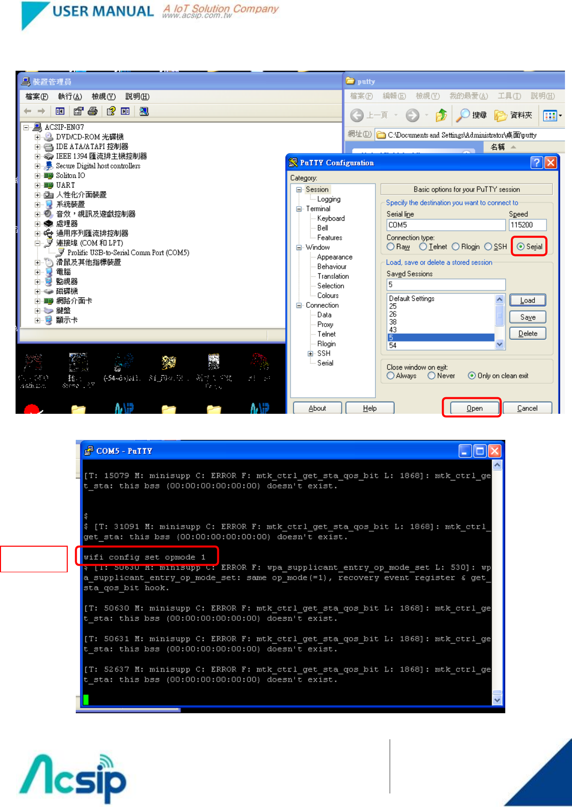Click the Load button for saved sessions
The height and width of the screenshot is (807, 572).
(x=528, y=300)
